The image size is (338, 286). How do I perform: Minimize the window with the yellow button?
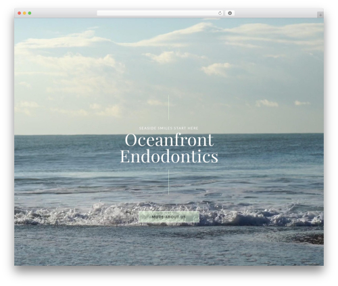click(x=24, y=14)
